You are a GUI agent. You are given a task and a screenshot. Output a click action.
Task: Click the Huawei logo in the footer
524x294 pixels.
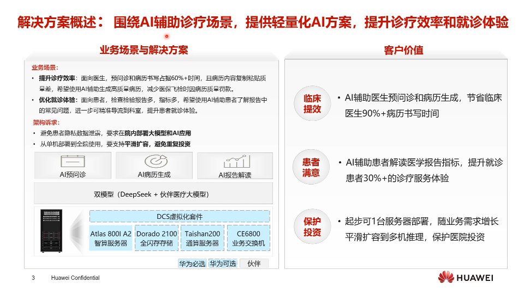click(466, 278)
